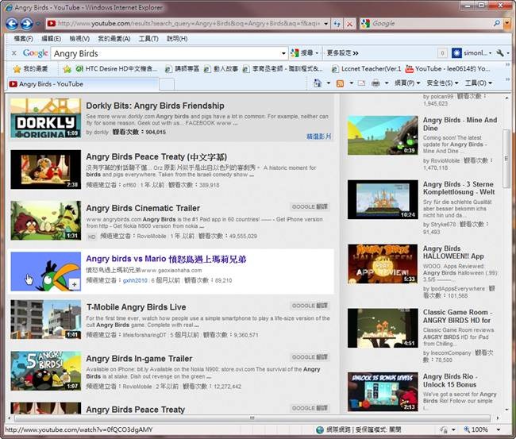Stop loading with the red X icon

pyautogui.click(x=349, y=24)
